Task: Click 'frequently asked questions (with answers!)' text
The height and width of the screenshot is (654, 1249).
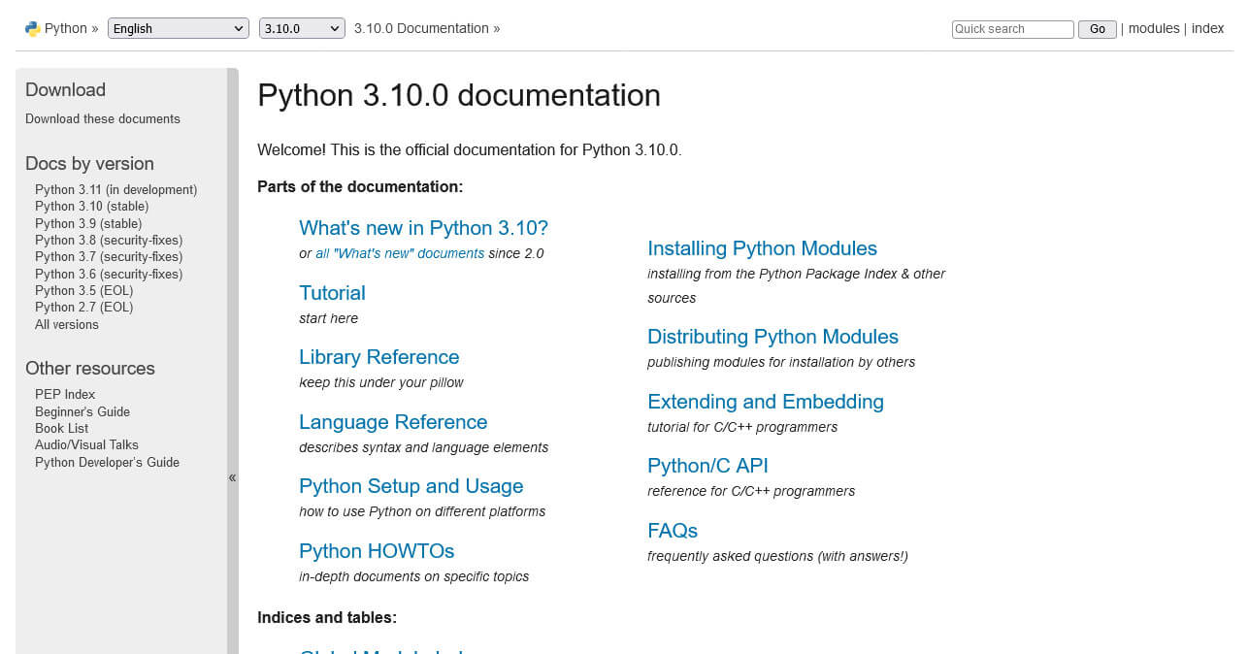Action: pyautogui.click(x=777, y=556)
